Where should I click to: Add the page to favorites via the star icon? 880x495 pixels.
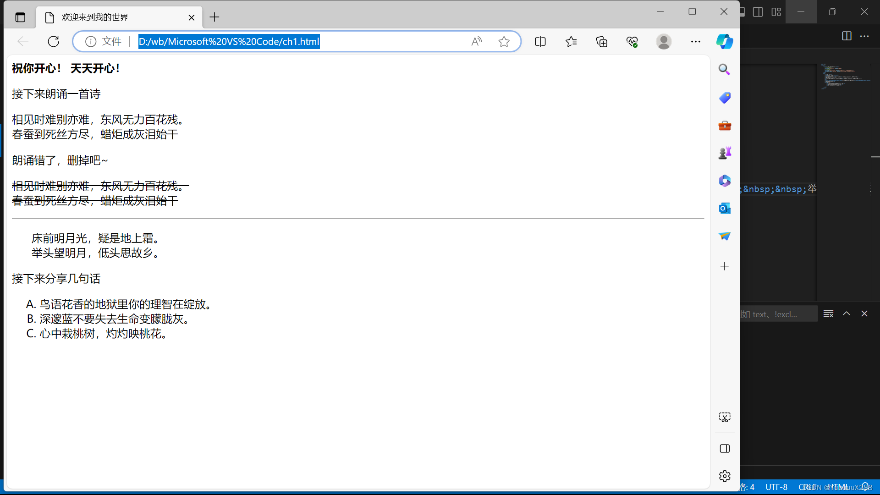tap(504, 42)
